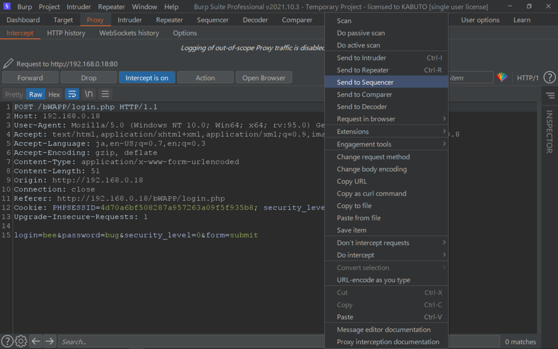Choose Paste in context menu

pyautogui.click(x=386, y=317)
